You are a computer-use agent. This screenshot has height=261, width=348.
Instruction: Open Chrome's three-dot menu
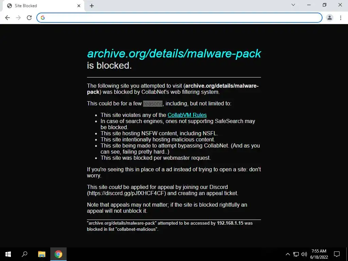(x=341, y=18)
